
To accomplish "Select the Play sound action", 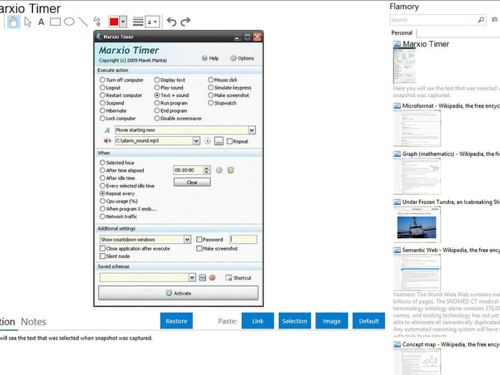I will 157,87.
